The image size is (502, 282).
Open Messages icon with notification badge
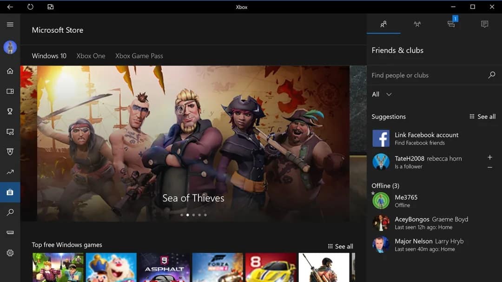[x=451, y=24]
